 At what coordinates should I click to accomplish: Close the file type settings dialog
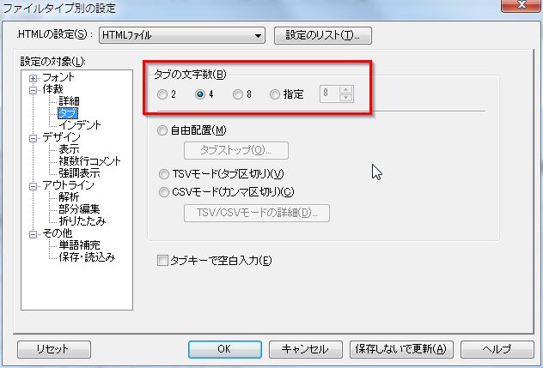point(517,8)
